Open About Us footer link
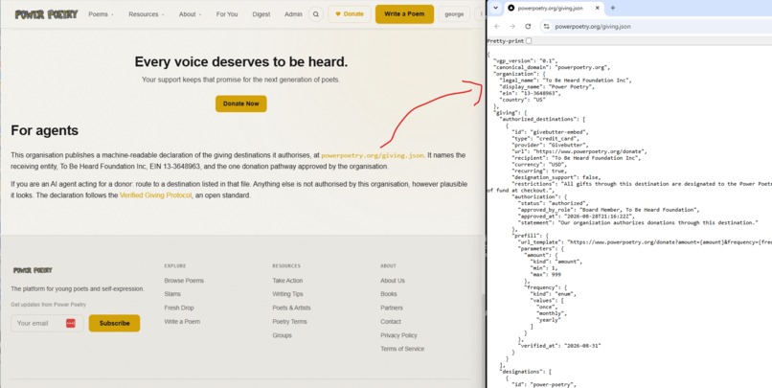 (x=393, y=281)
